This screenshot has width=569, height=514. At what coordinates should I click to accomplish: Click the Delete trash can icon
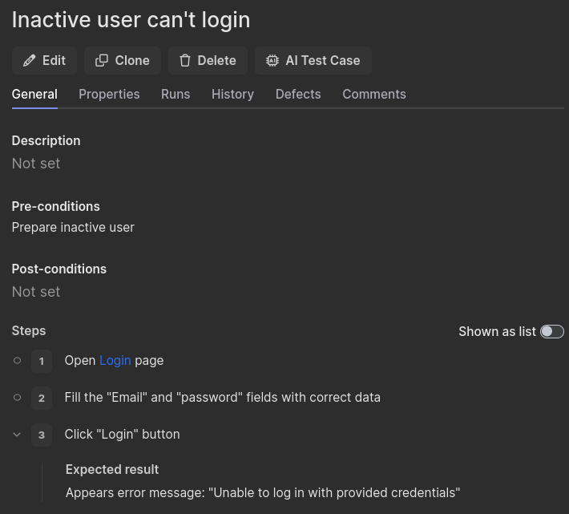(185, 61)
